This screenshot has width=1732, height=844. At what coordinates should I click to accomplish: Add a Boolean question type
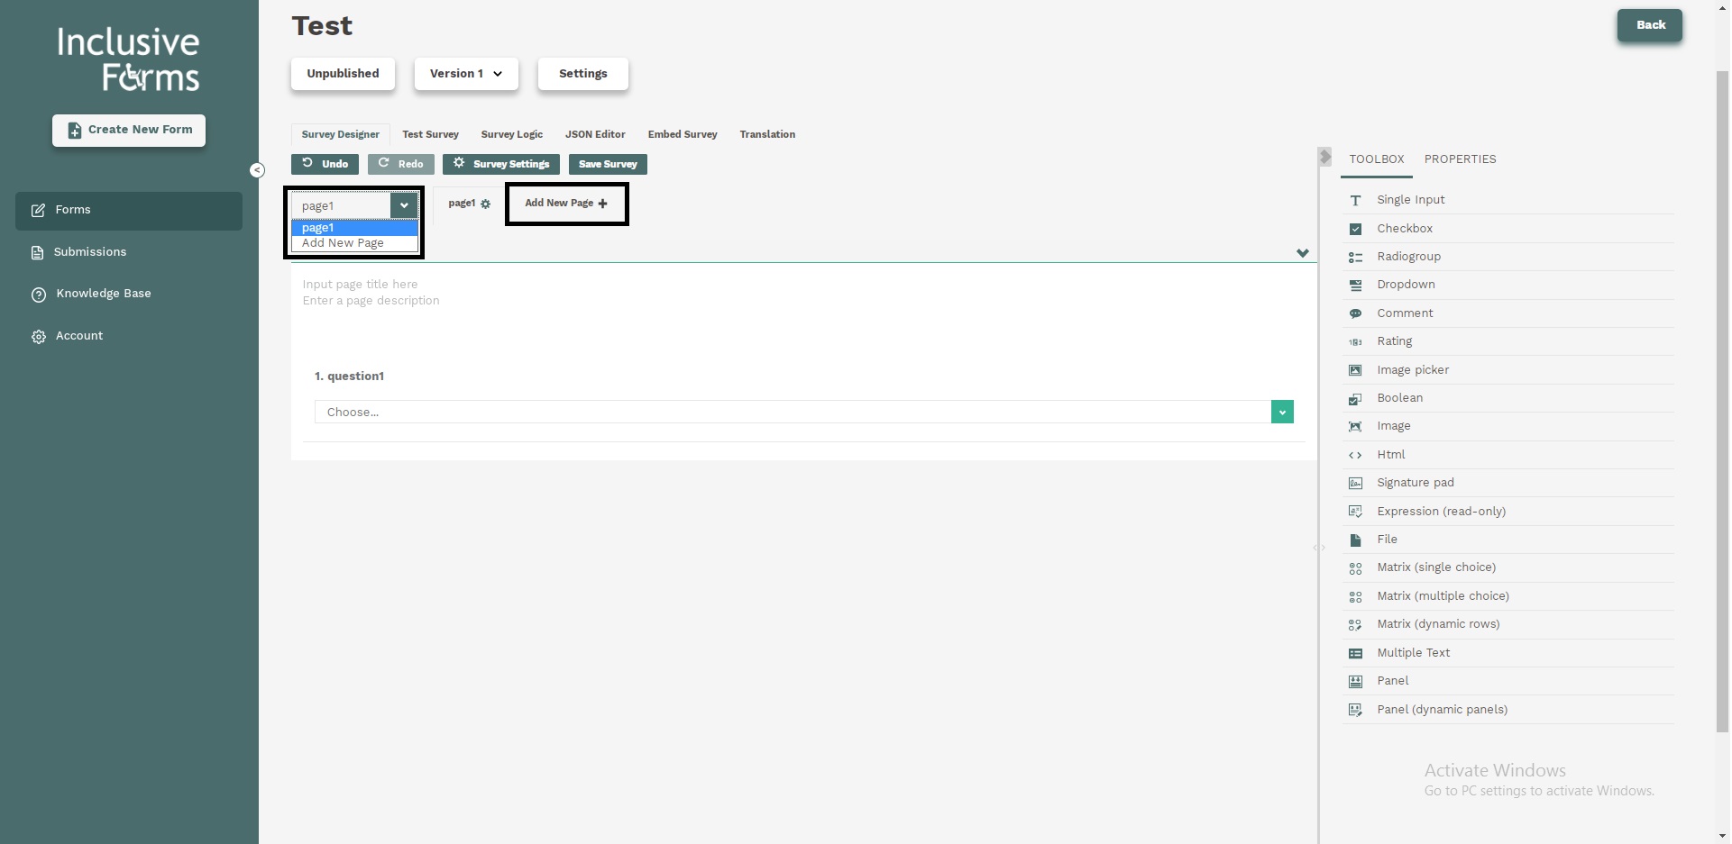point(1399,397)
